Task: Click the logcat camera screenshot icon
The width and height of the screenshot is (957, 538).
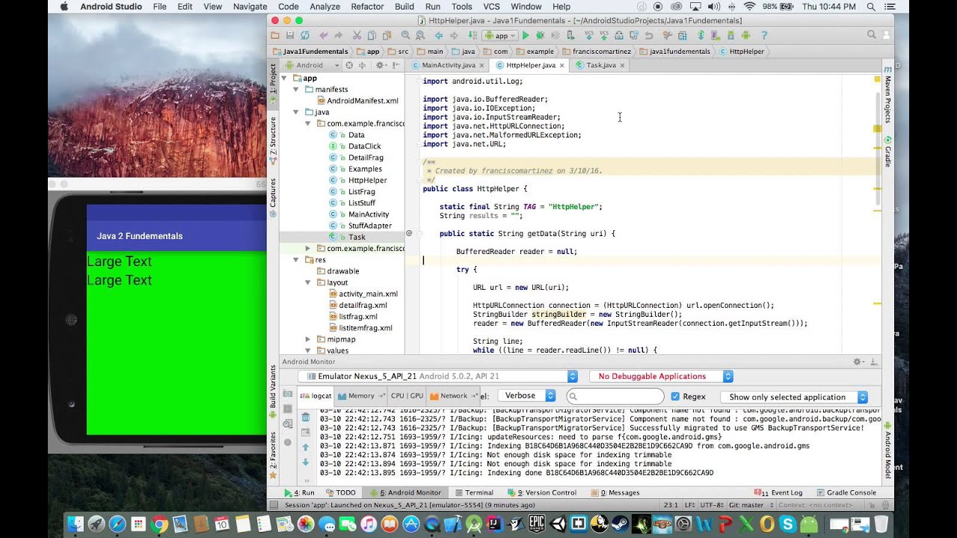Action: 288,394
